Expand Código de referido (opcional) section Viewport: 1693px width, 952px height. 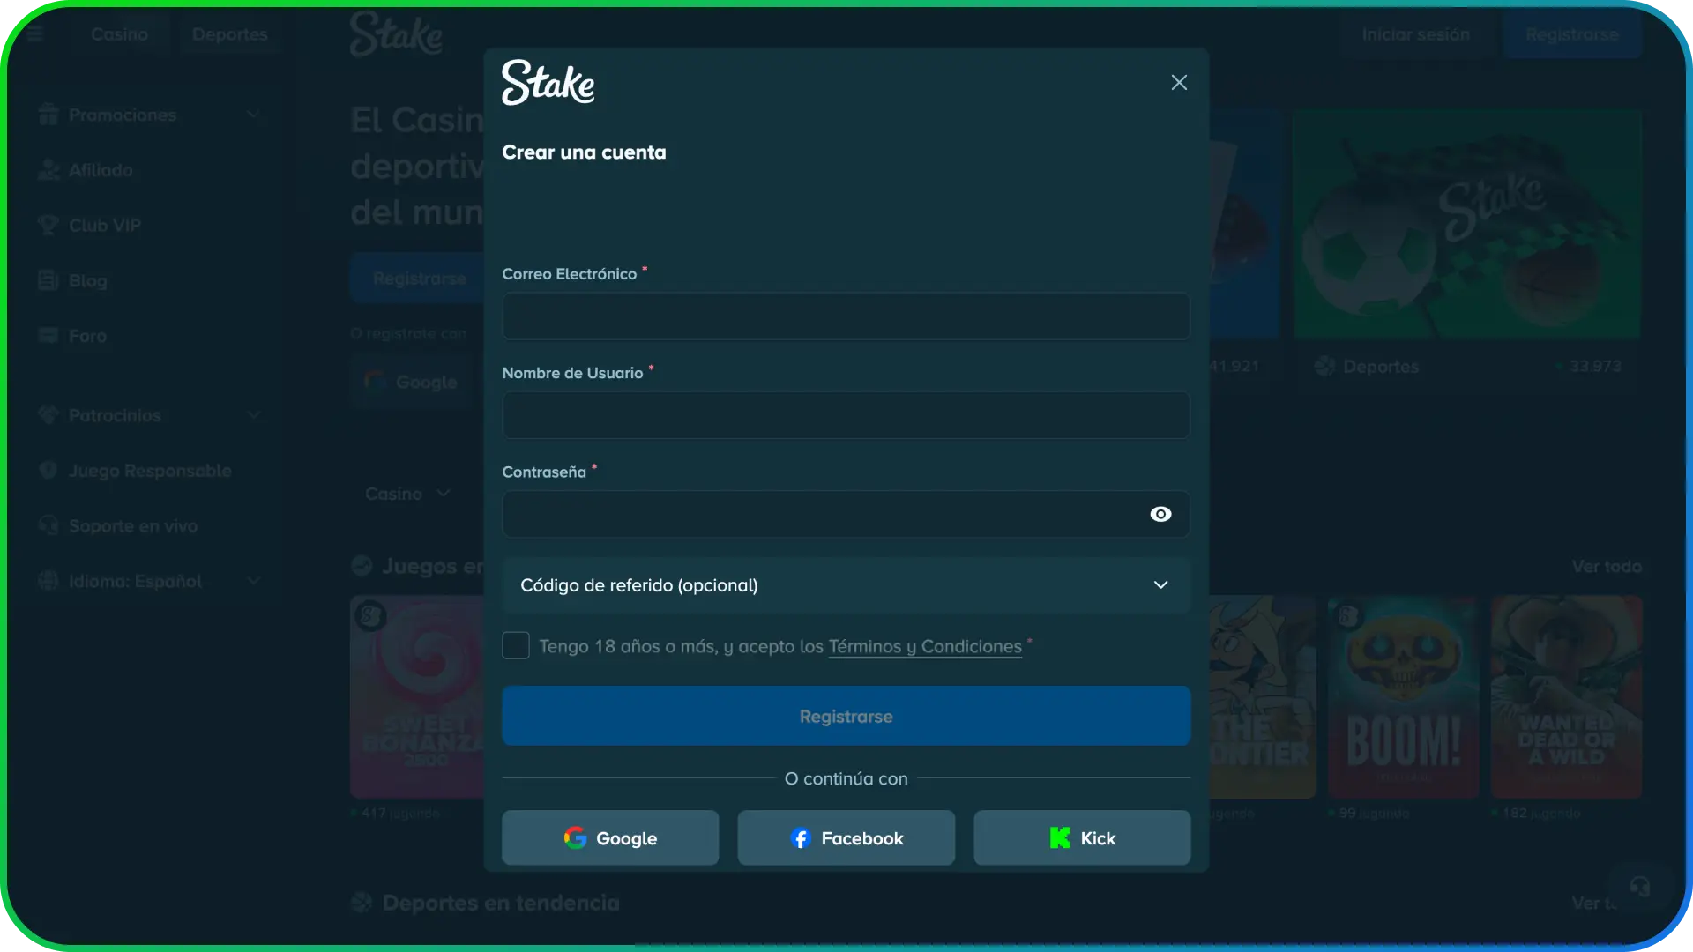tap(846, 585)
